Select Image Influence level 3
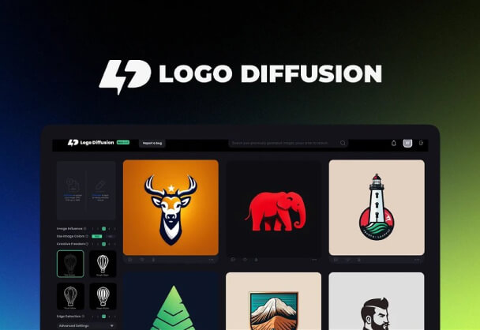480x330 pixels. coord(103,229)
